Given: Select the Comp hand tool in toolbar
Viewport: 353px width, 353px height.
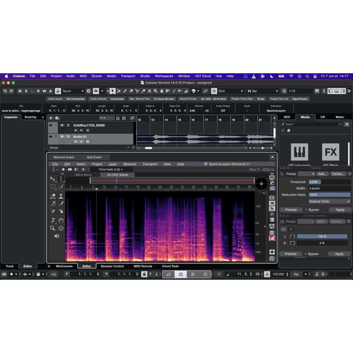Looking at the screenshot, I should [x=161, y=91].
